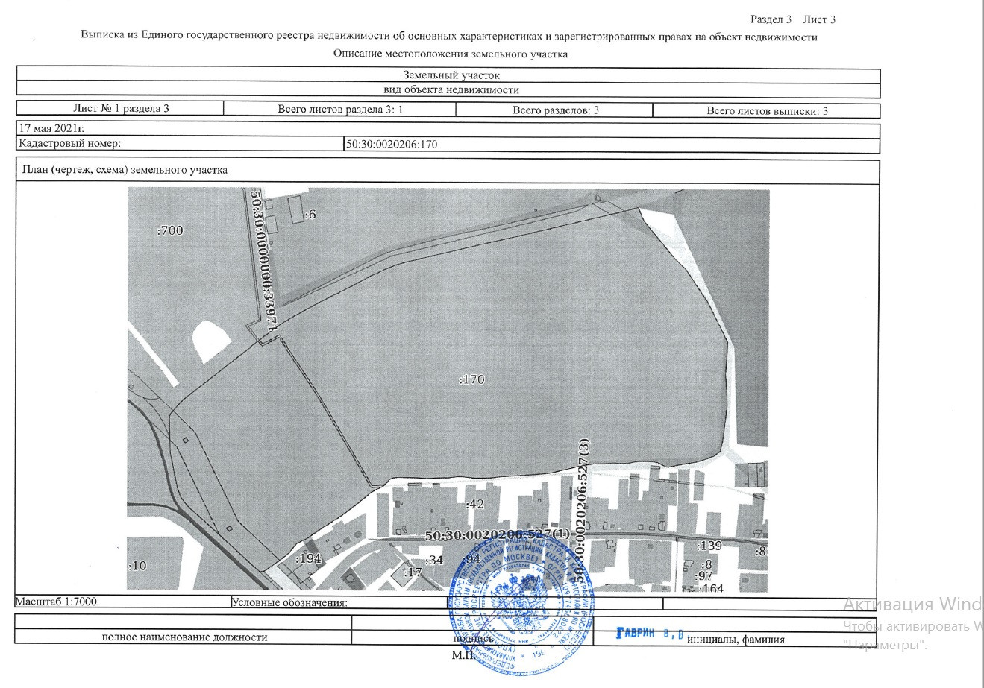Click the cell "Всего разделов: 3"
Image resolution: width=984 pixels, height=688 pixels.
pyautogui.click(x=556, y=110)
